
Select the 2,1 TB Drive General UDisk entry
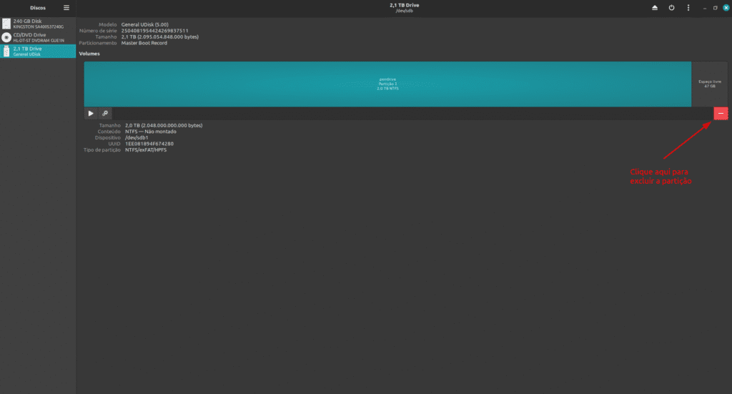click(38, 51)
